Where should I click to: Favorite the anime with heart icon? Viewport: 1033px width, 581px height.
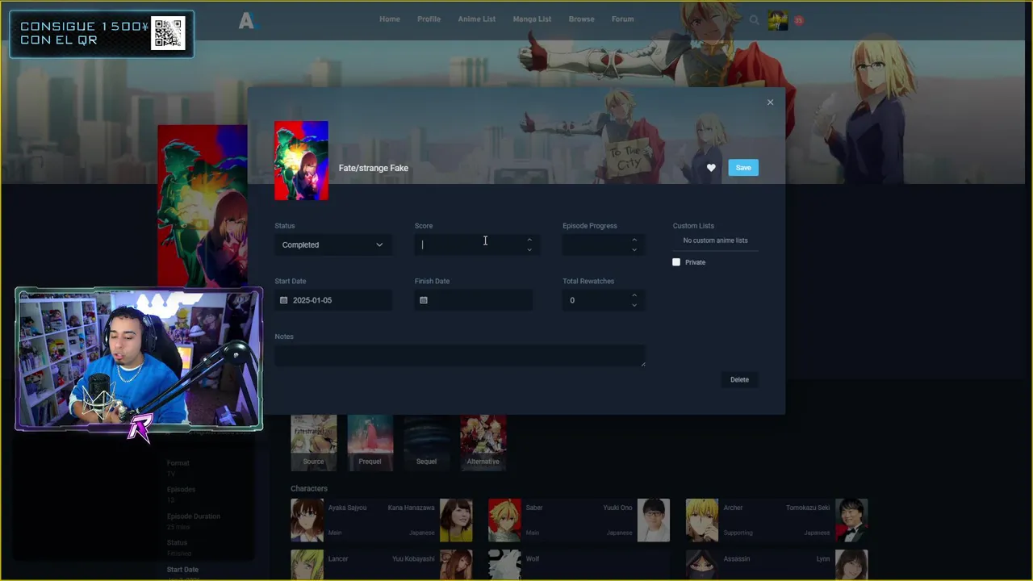[711, 168]
